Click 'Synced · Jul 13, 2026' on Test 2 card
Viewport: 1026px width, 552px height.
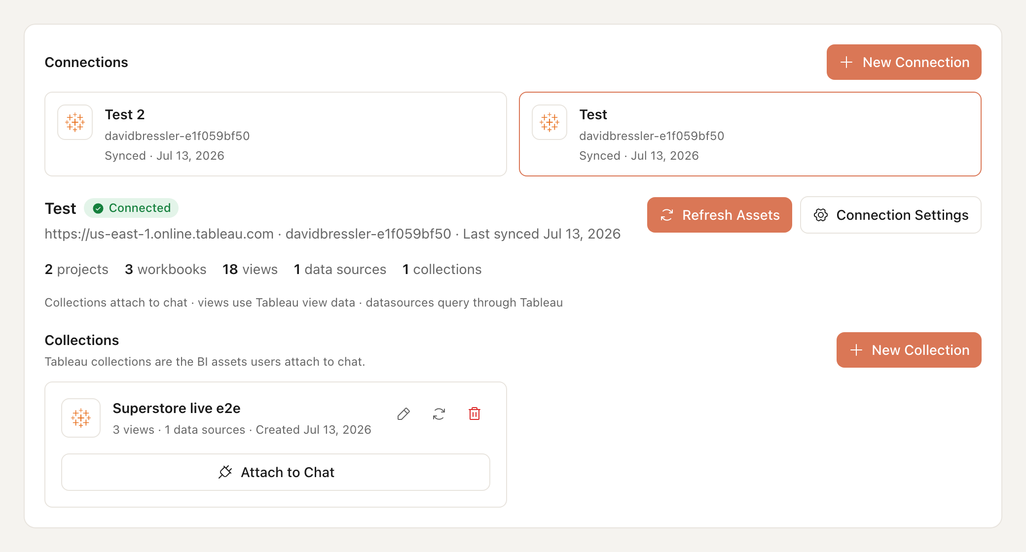(x=165, y=156)
